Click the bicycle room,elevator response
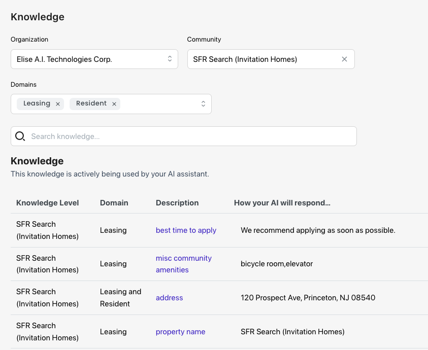The height and width of the screenshot is (350, 428). (277, 264)
